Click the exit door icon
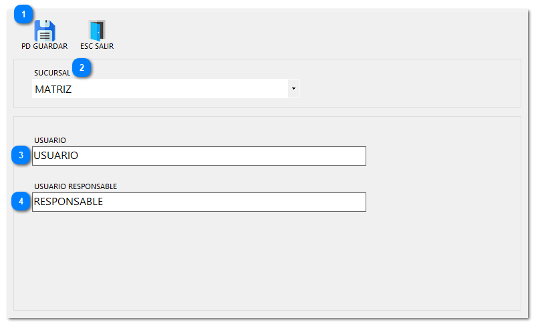This screenshot has width=534, height=324. pyautogui.click(x=97, y=31)
